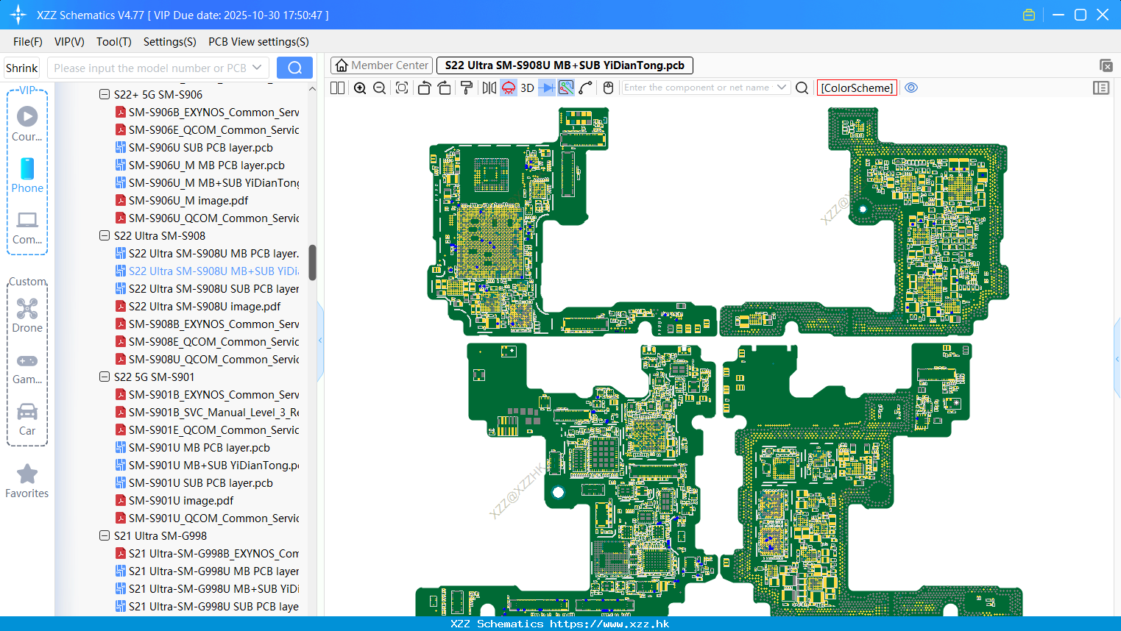Click the Shrink button
This screenshot has height=631, width=1121.
[22, 68]
